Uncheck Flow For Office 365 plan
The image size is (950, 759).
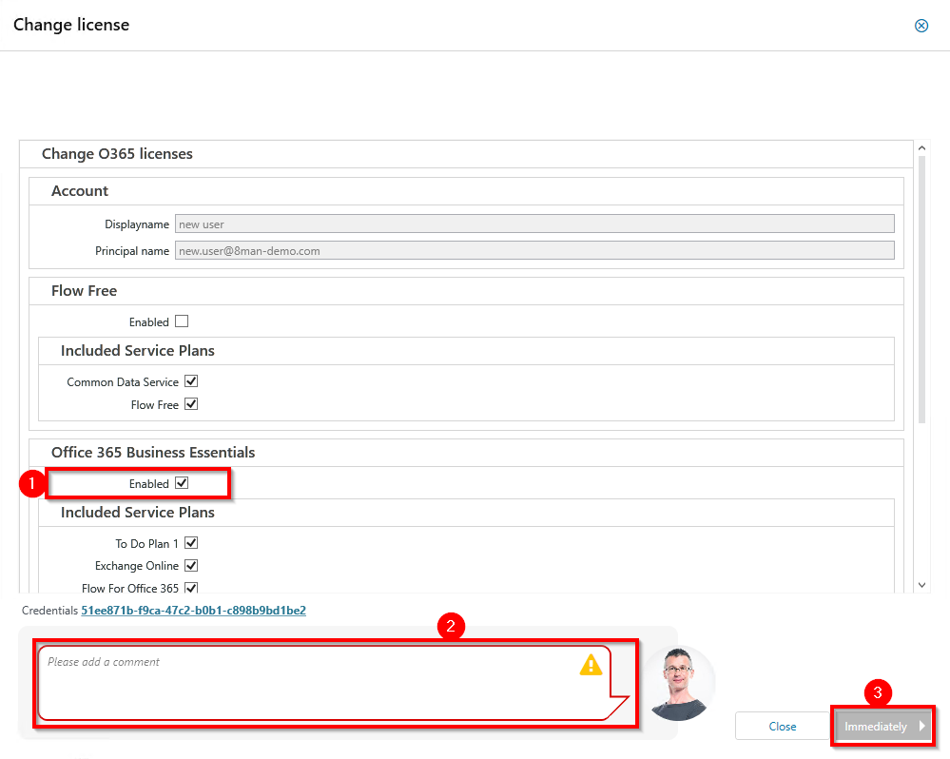coord(191,588)
